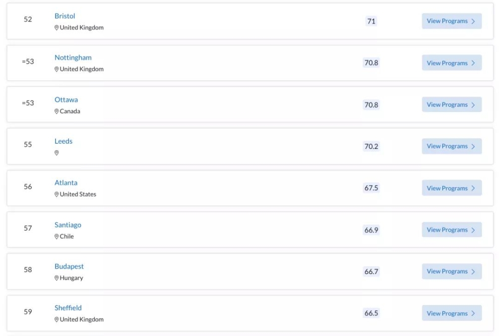View programs for Leeds
The height and width of the screenshot is (336, 499).
pyautogui.click(x=452, y=146)
